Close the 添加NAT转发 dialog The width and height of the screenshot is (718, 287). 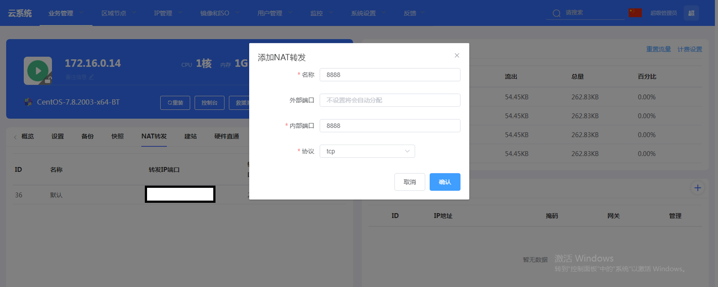pos(457,56)
